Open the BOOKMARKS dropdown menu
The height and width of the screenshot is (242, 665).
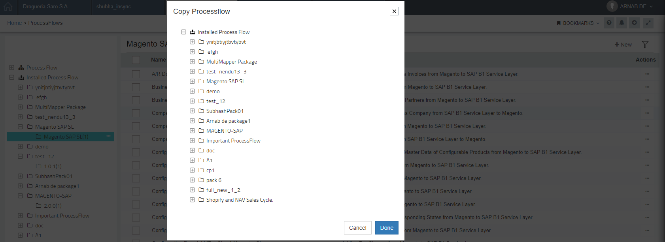pyautogui.click(x=578, y=23)
